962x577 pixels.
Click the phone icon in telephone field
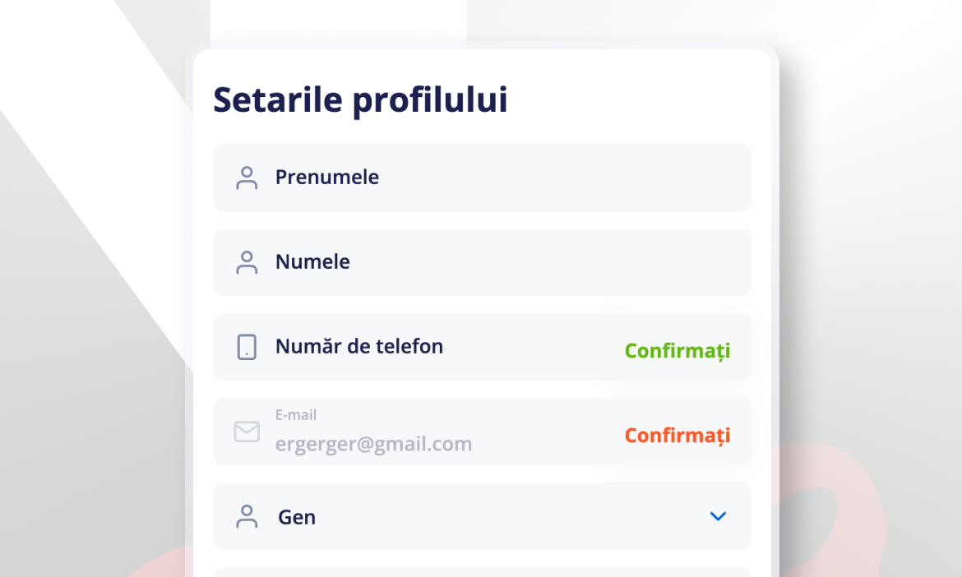click(x=247, y=347)
